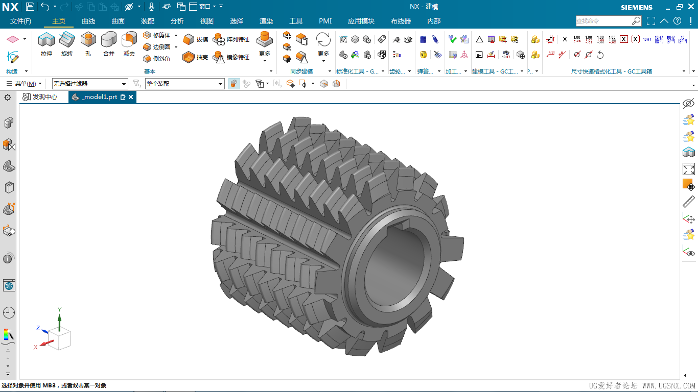698x392 pixels.
Task: Expand the 齿轮 group dropdown arrow
Action: 409,71
